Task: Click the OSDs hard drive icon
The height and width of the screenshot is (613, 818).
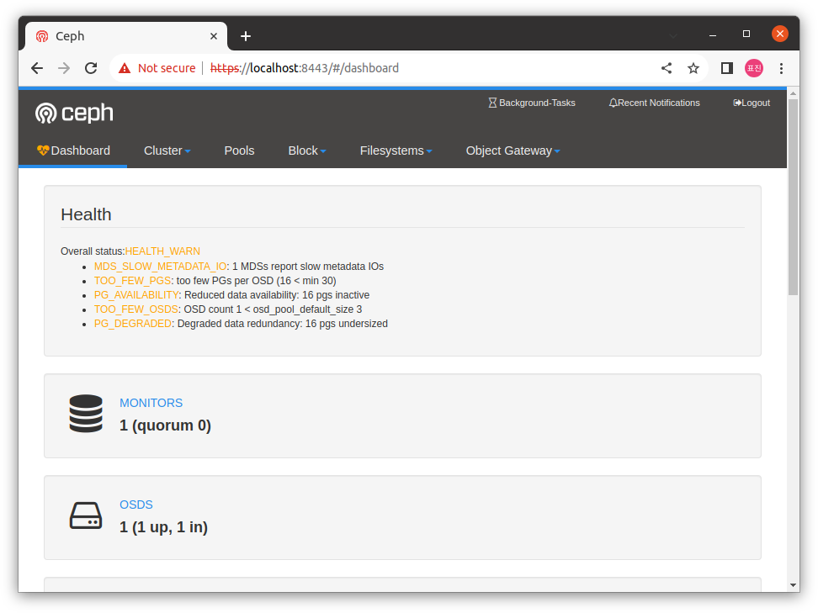Action: click(86, 515)
